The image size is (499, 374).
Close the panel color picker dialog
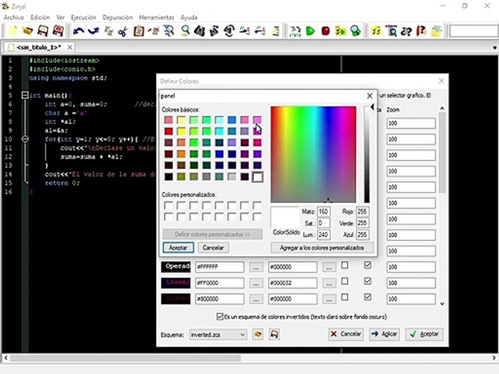[x=370, y=96]
